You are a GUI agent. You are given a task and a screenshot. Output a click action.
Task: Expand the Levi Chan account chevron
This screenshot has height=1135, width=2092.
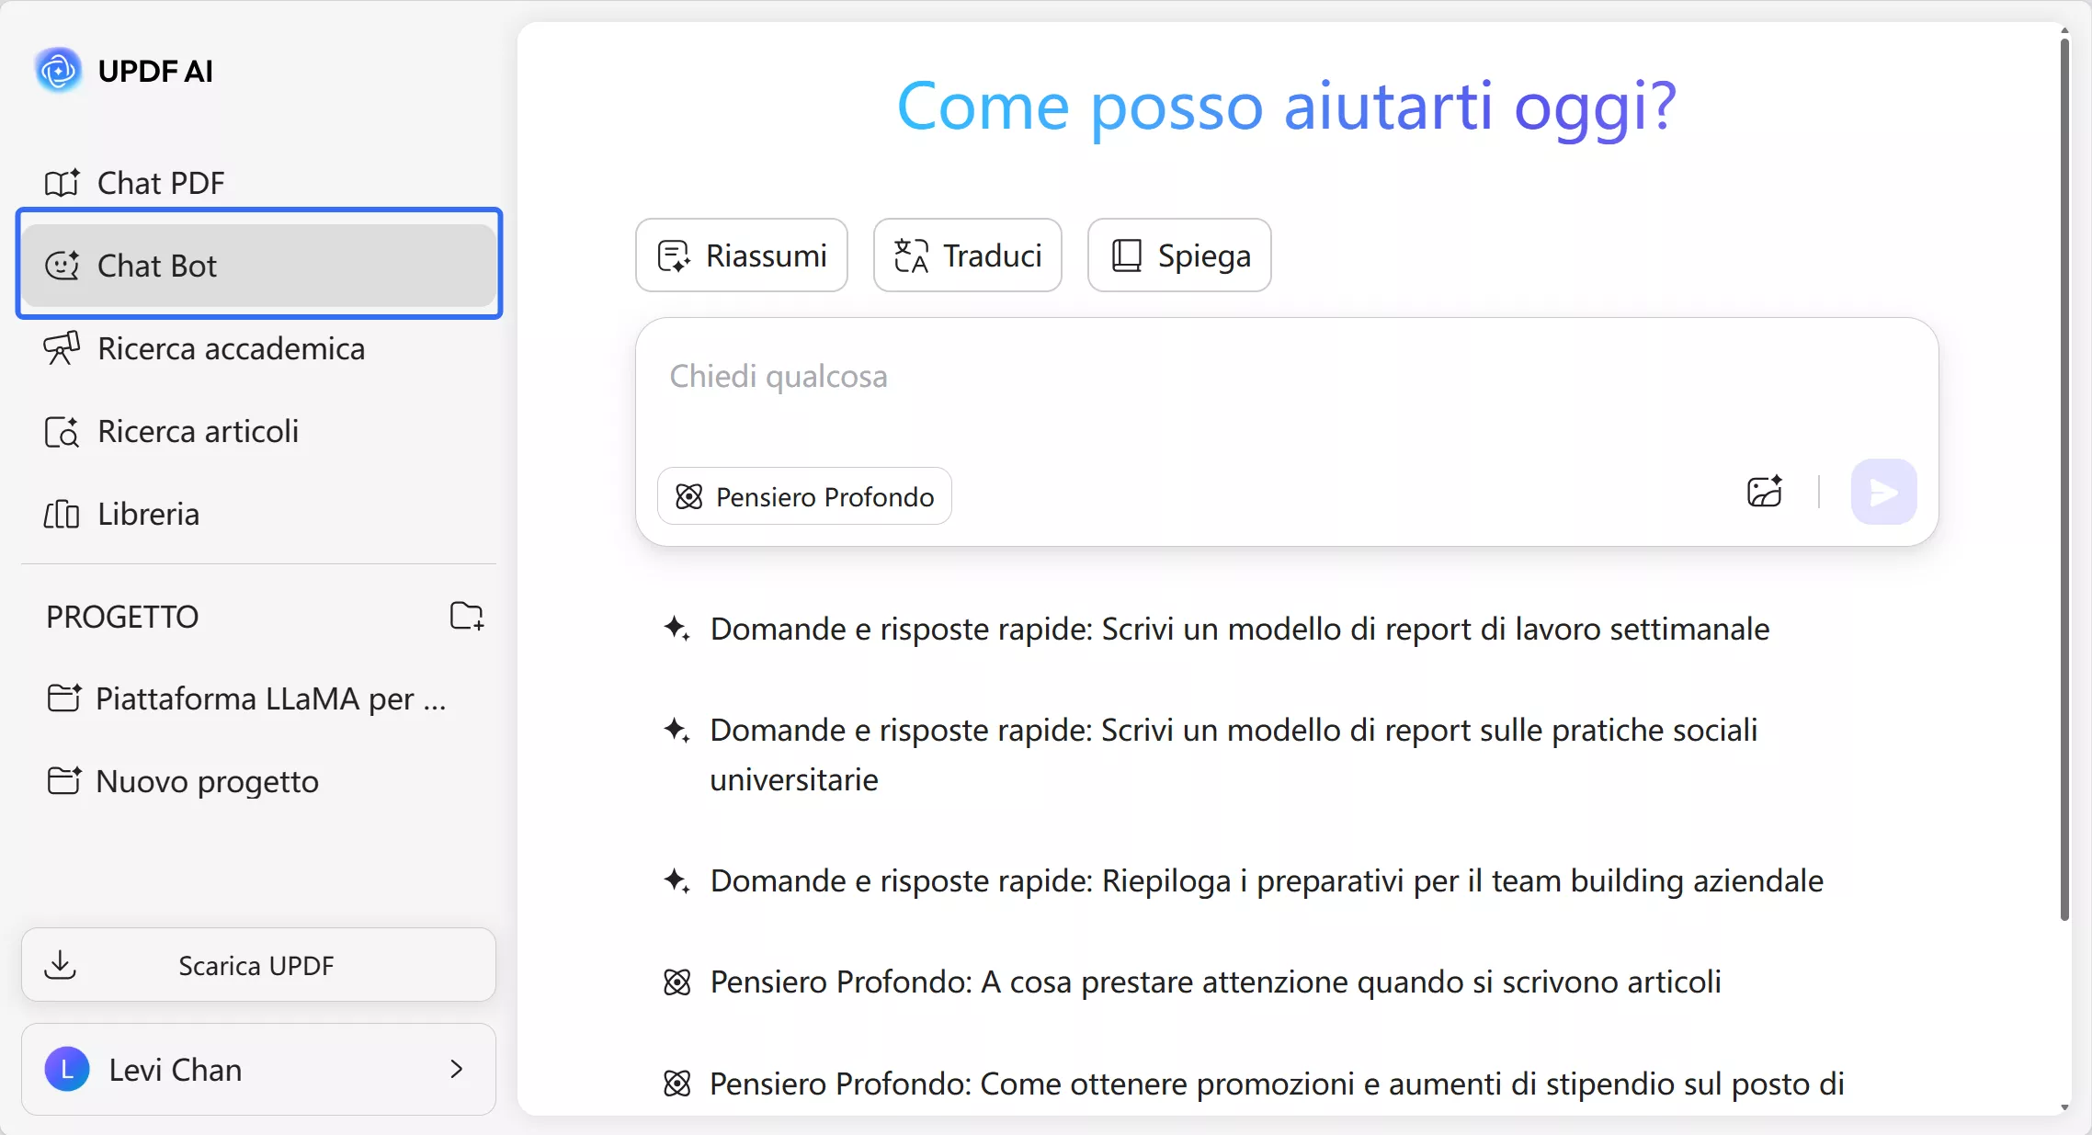pos(456,1069)
